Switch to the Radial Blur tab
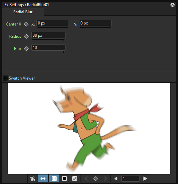This screenshot has width=178, height=184. pyautogui.click(x=23, y=12)
